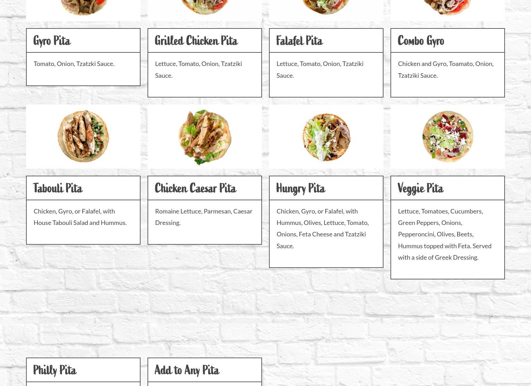The image size is (531, 386).
Task: Select the Hungry Pita title
Action: [301, 188]
